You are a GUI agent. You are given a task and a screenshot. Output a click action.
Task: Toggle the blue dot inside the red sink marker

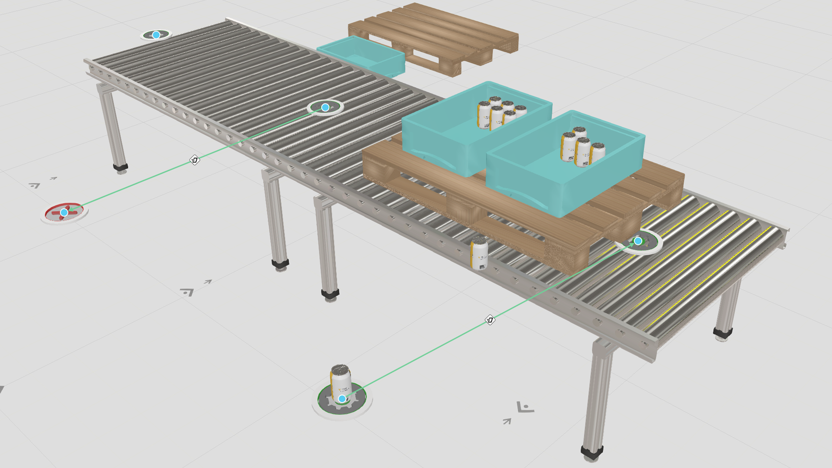point(64,213)
